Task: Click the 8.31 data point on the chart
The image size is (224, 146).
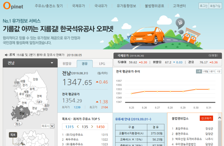Action: (x=209, y=89)
